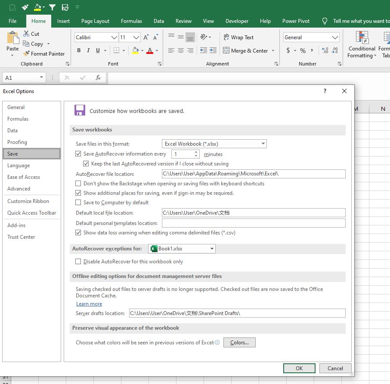Click the font color red swatch button
Viewport: 390px width, 384px height.
tap(149, 50)
